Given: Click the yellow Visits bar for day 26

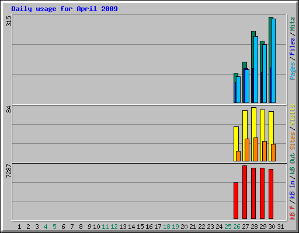Looking at the screenshot, I should (236, 139).
